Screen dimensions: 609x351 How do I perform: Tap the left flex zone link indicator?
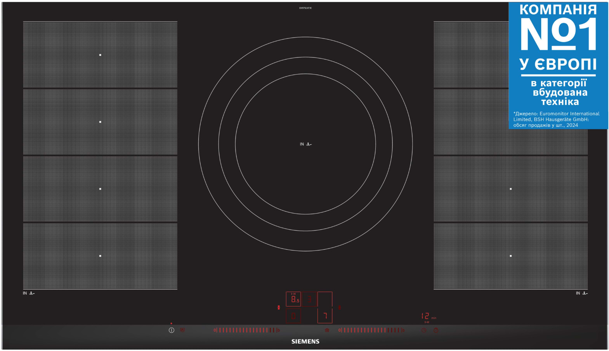pos(279,307)
